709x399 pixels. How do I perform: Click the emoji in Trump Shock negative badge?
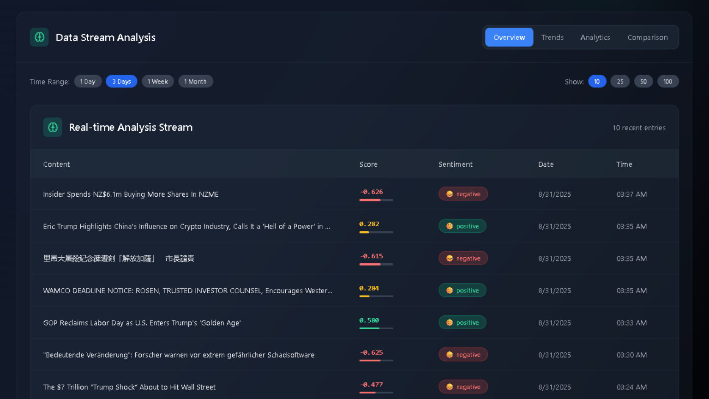[x=450, y=387]
